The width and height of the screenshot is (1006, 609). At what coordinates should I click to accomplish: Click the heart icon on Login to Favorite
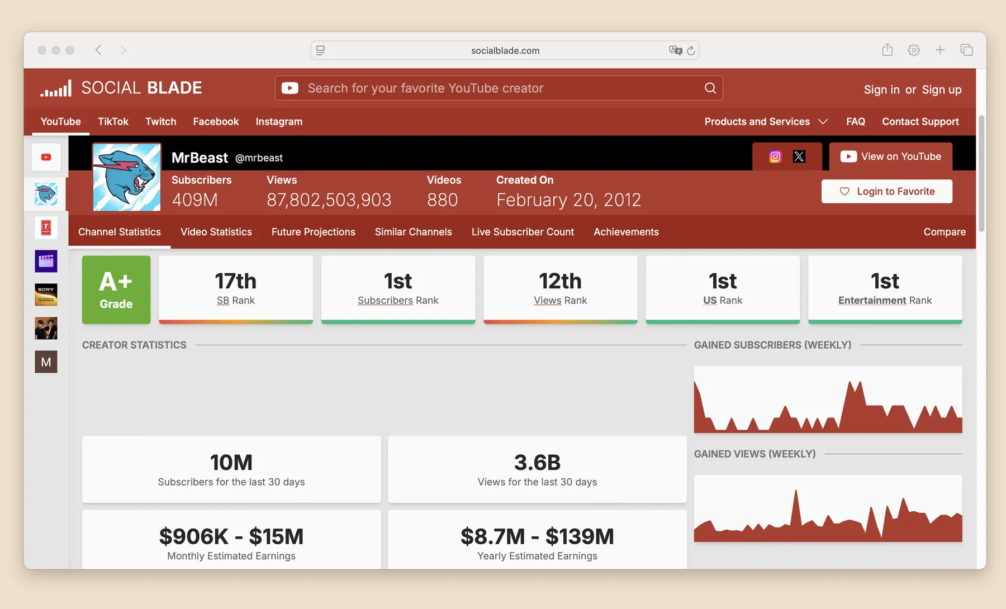pos(844,191)
